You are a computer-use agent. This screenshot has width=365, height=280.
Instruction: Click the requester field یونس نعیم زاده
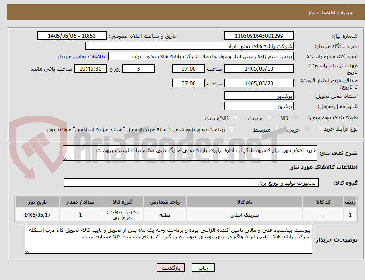(x=201, y=56)
